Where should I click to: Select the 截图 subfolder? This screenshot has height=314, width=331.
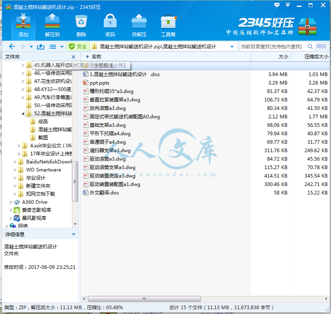(x=43, y=138)
